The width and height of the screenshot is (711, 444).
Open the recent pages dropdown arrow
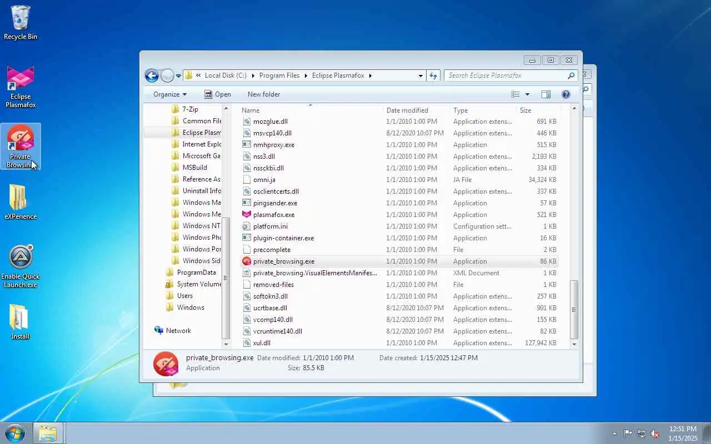(x=178, y=76)
